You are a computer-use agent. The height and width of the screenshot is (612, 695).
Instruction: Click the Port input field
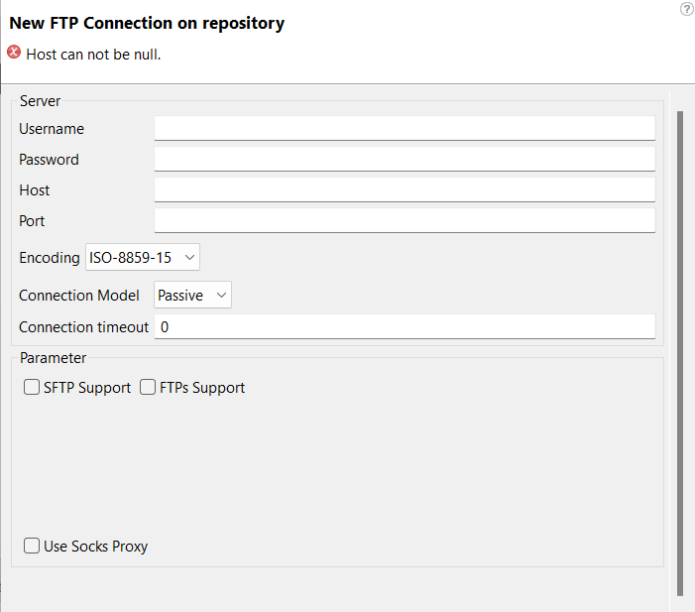(x=405, y=220)
